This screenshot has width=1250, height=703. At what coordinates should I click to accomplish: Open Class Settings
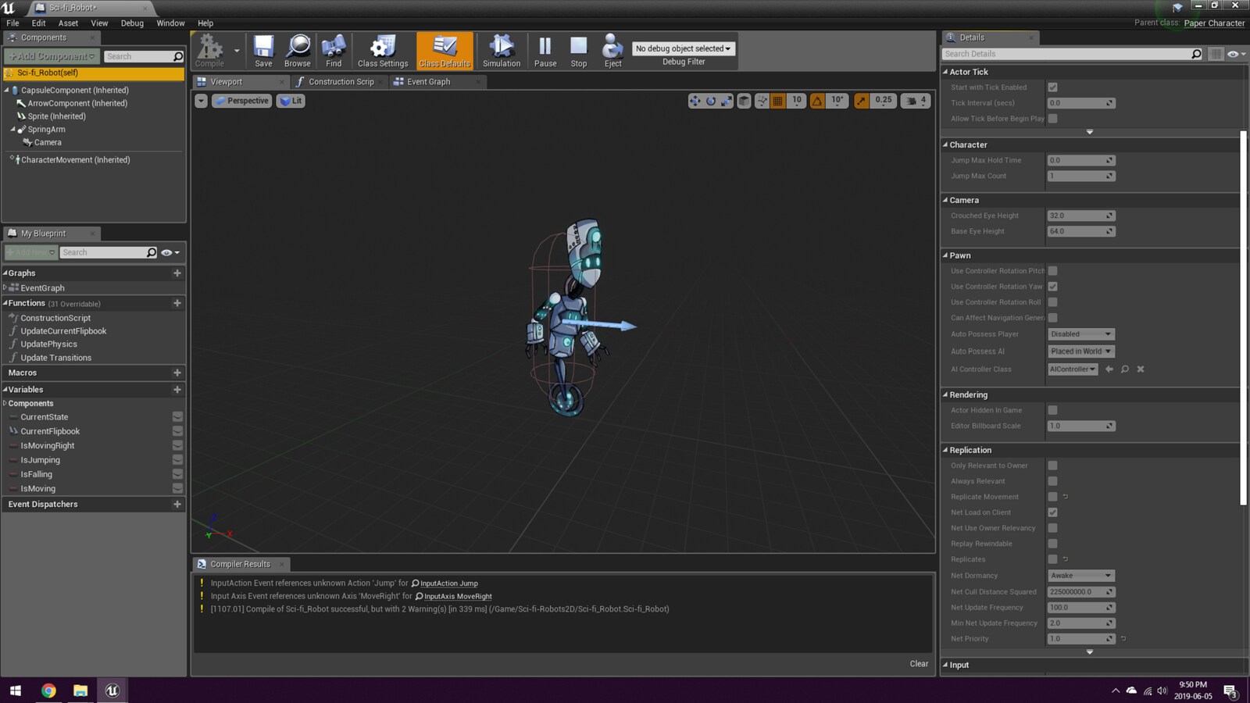[x=382, y=49]
